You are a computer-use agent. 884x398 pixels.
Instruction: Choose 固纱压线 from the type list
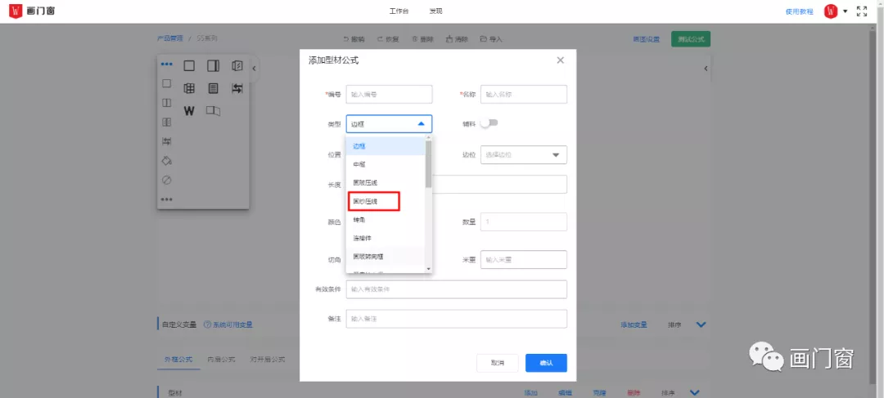click(373, 201)
